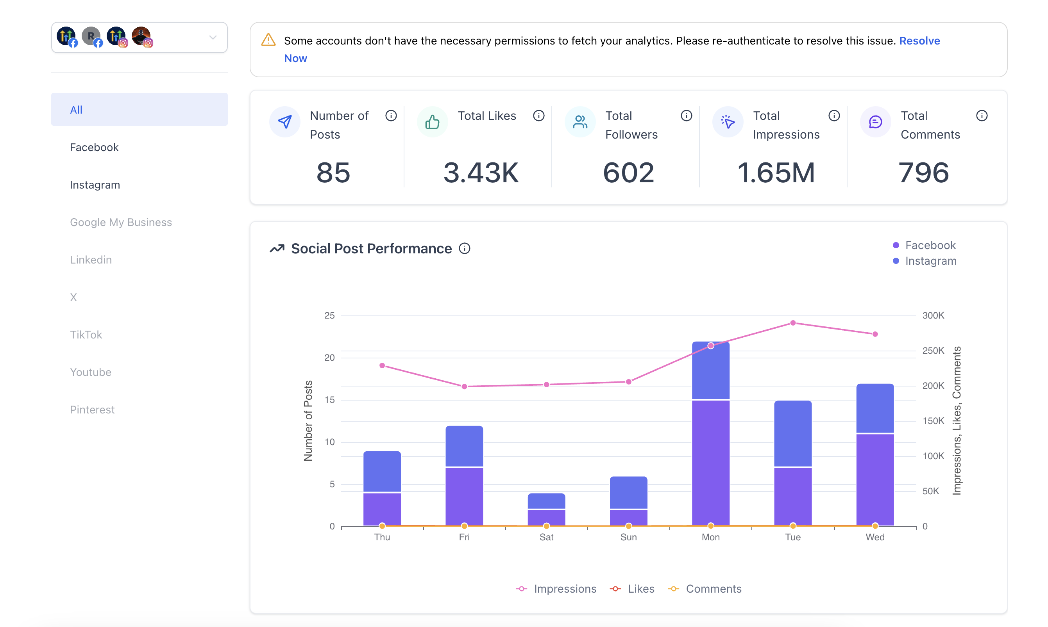Click info icon next to Social Post Performance
The image size is (1048, 627).
(x=464, y=248)
